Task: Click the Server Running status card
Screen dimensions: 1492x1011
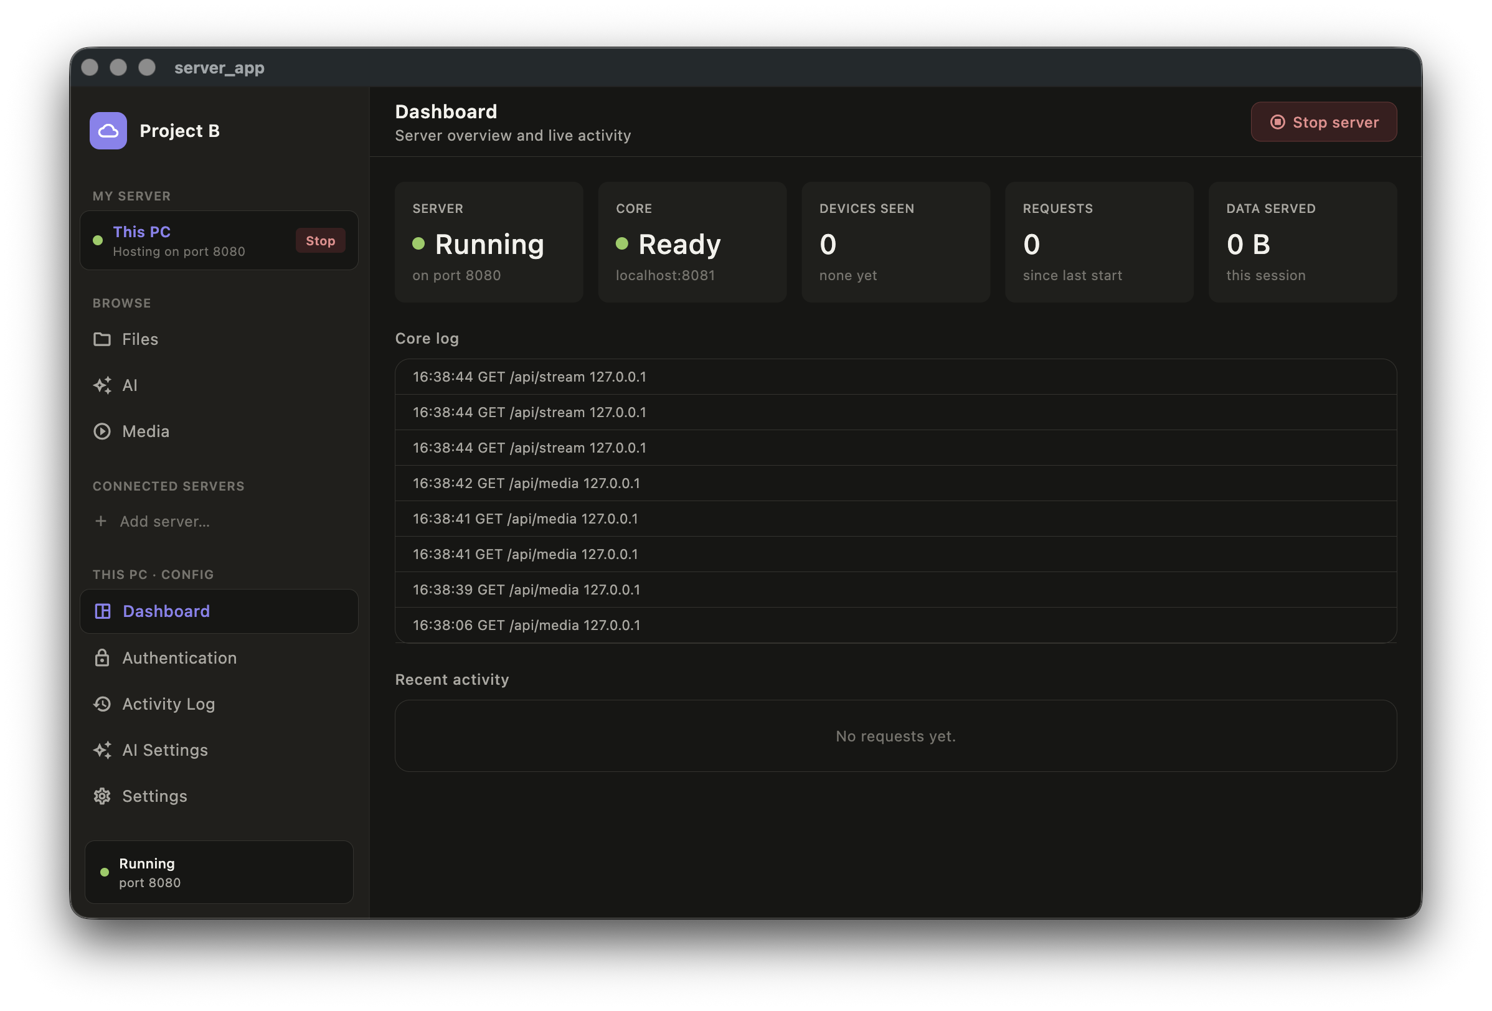Action: 489,242
